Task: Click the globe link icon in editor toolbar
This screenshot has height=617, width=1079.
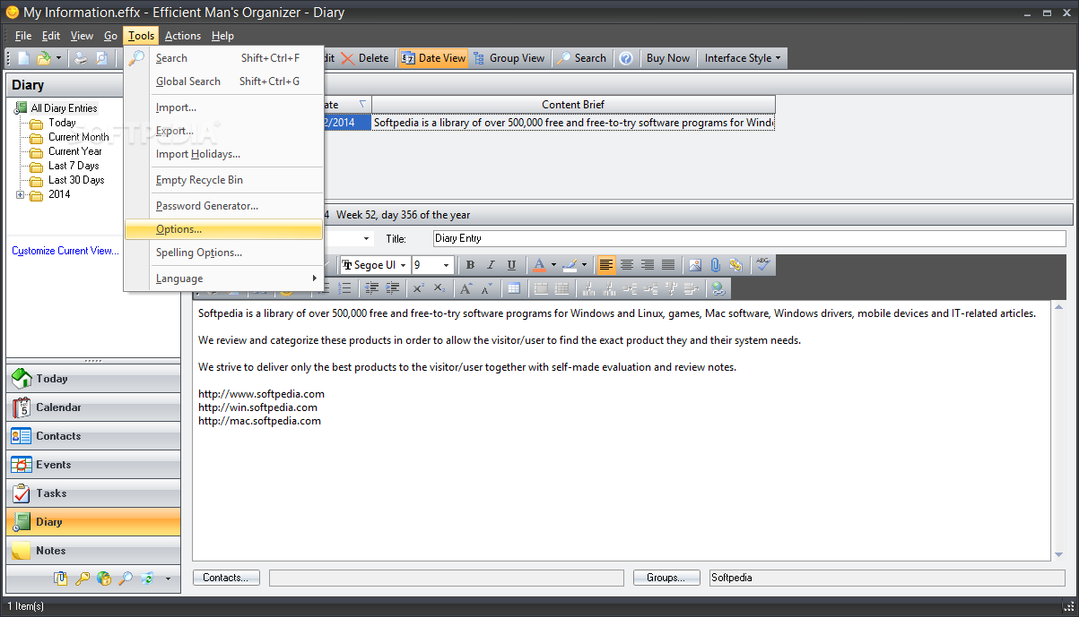Action: pos(717,288)
